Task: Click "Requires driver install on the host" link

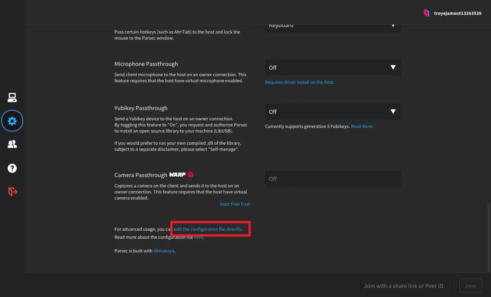Action: point(299,82)
